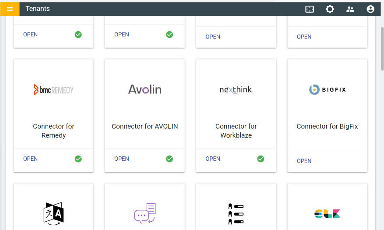Open Connector for BigFix
Viewport: 384px width, 230px height.
click(x=304, y=161)
